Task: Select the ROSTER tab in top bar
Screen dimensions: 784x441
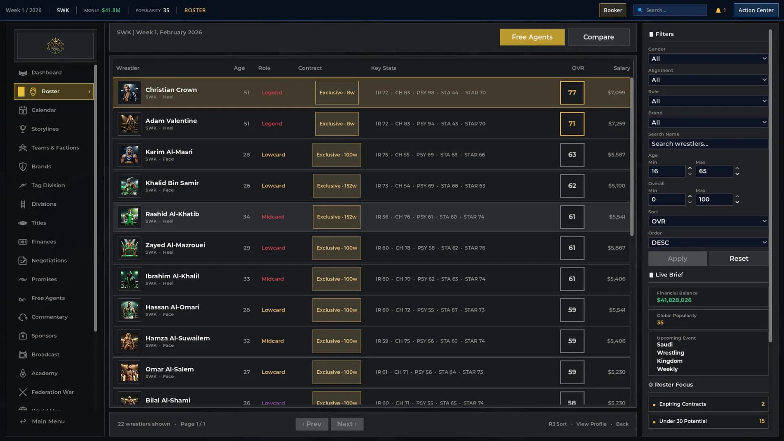Action: (x=195, y=10)
